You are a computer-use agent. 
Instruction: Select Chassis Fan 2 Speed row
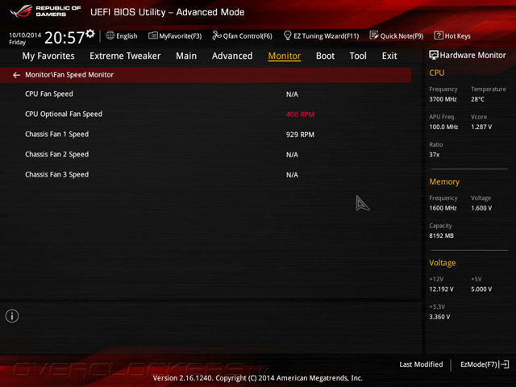pyautogui.click(x=206, y=154)
